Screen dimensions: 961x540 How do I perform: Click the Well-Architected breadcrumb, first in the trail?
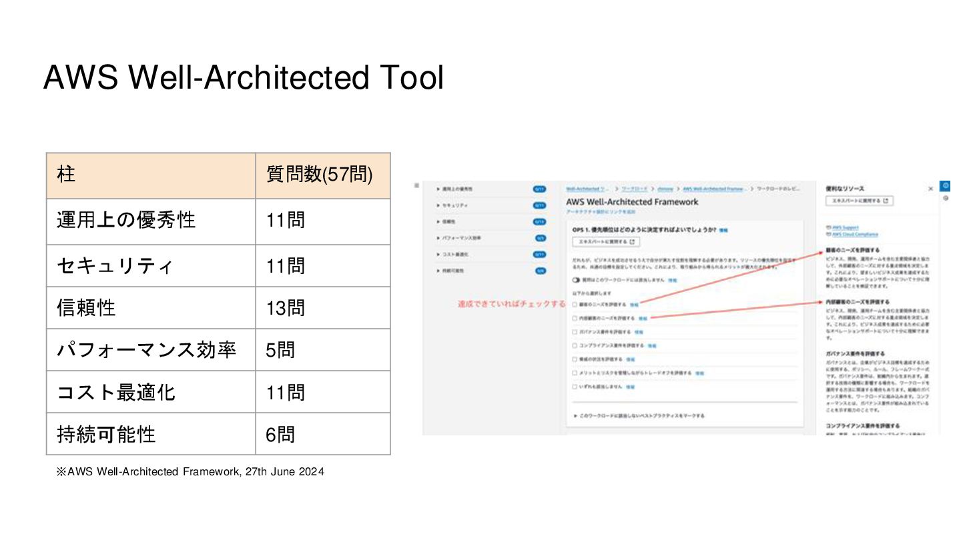point(587,189)
